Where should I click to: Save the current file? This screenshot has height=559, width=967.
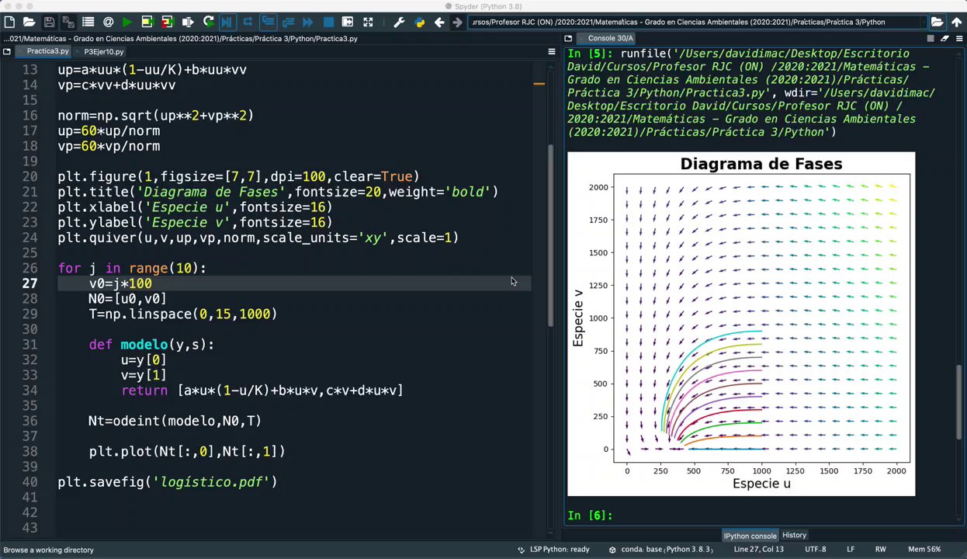coord(49,22)
